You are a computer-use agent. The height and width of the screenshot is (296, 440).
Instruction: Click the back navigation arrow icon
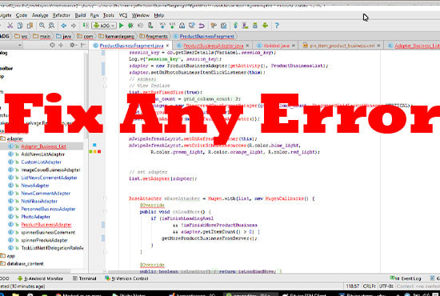click(64, 26)
